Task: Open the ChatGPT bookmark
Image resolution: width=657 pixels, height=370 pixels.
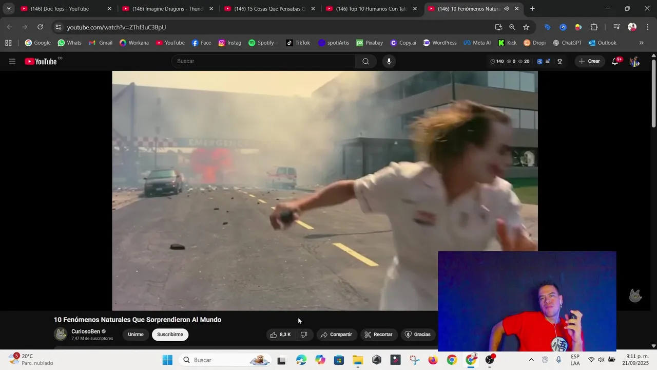Action: (x=567, y=43)
